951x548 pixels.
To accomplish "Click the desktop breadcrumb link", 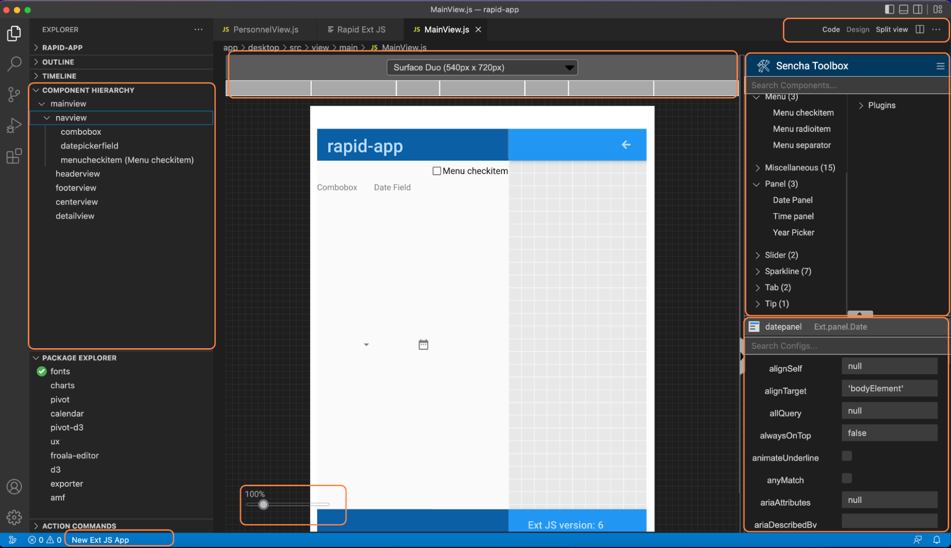I will [264, 48].
